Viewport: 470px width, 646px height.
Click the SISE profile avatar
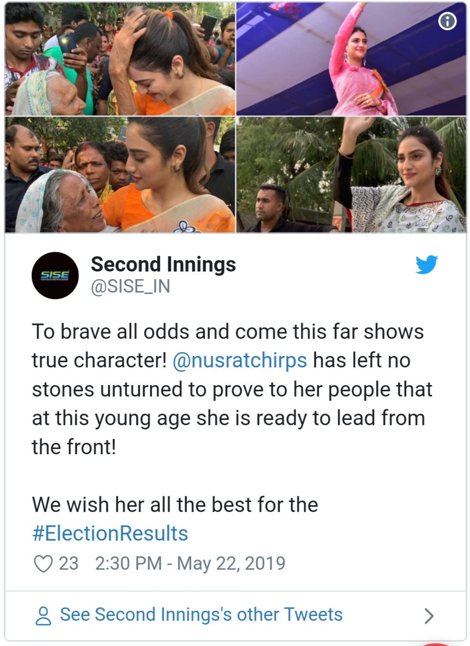(x=55, y=276)
